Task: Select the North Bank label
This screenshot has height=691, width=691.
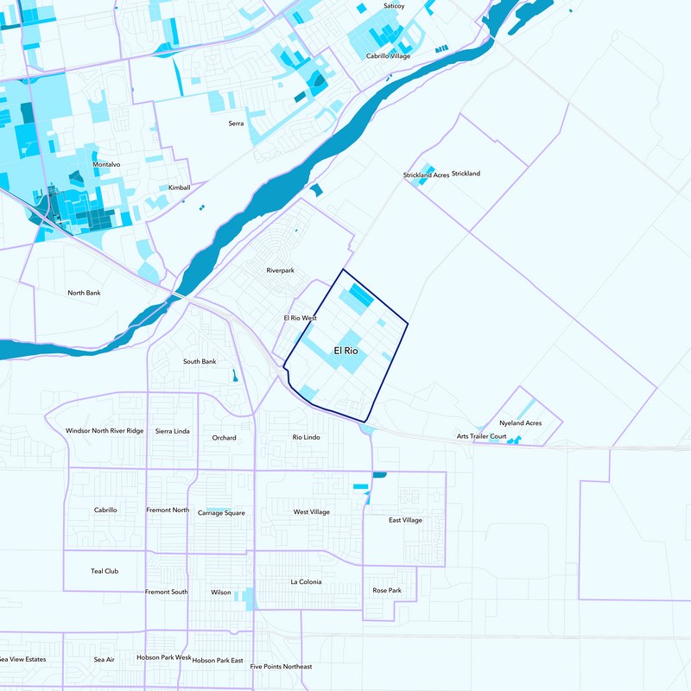Action: [84, 293]
